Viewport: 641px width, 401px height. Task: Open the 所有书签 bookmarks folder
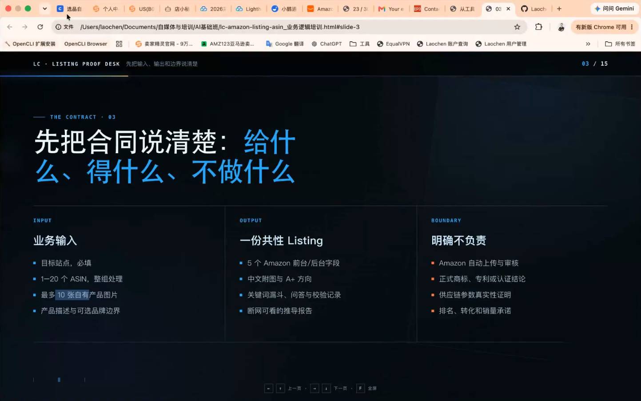pos(620,44)
